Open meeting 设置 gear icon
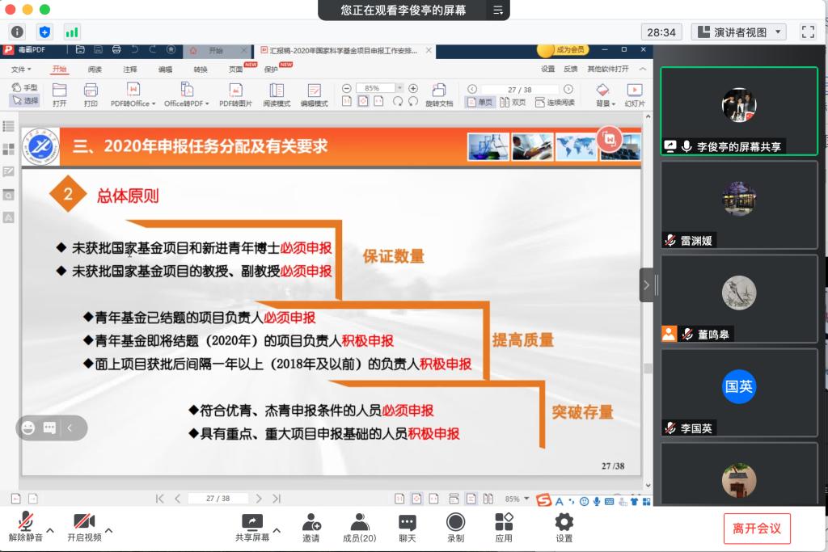The height and width of the screenshot is (552, 828). tap(564, 527)
